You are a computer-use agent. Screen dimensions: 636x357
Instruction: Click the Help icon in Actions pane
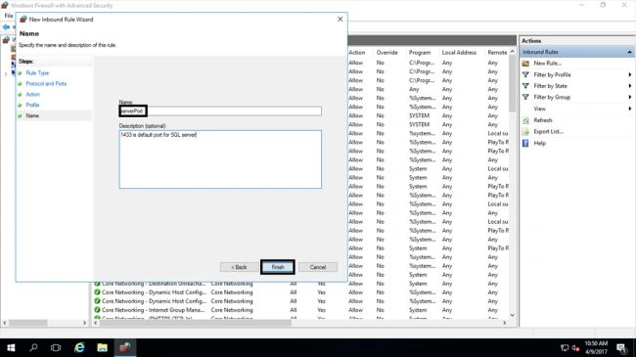click(x=525, y=143)
